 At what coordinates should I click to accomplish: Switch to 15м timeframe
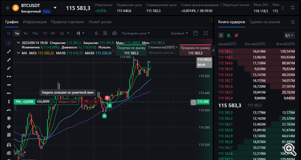tap(35, 33)
